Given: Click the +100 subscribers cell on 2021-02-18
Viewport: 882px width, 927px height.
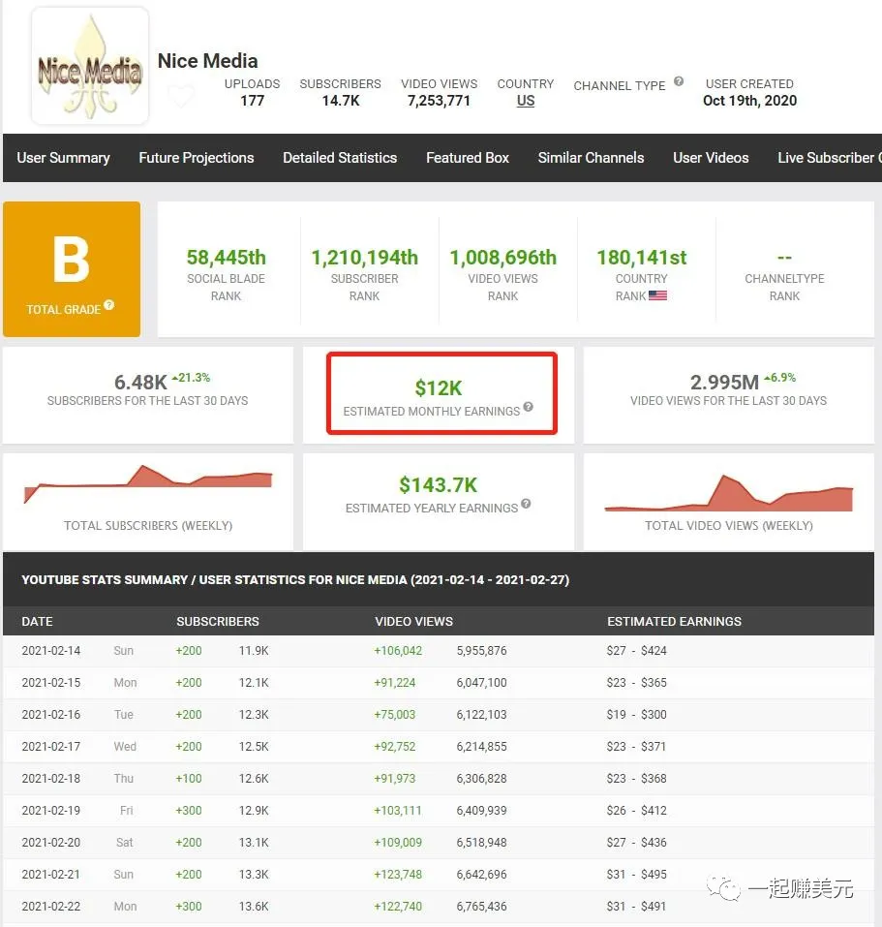Looking at the screenshot, I should click(x=189, y=779).
